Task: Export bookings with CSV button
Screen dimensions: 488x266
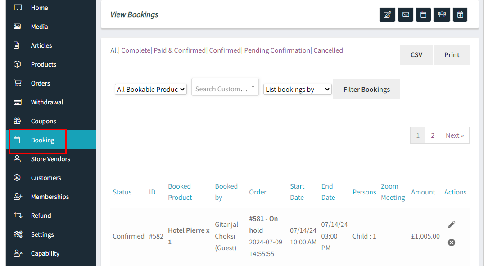Action: (416, 55)
